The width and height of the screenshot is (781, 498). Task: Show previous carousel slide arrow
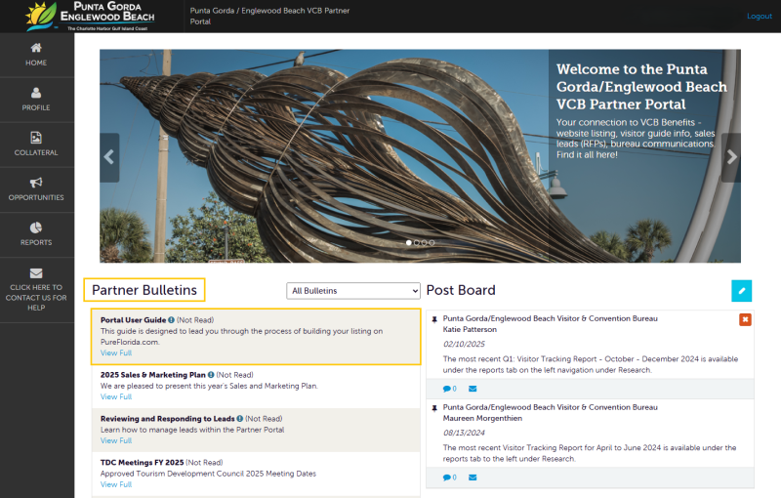pos(109,157)
